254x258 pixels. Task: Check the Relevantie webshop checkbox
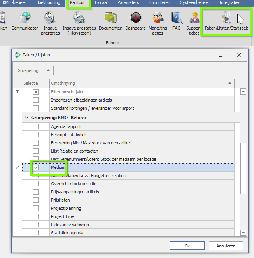click(x=36, y=225)
